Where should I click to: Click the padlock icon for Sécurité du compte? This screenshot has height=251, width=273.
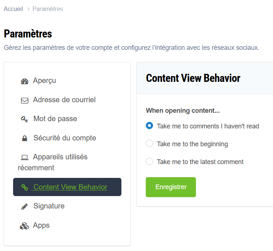(25, 139)
